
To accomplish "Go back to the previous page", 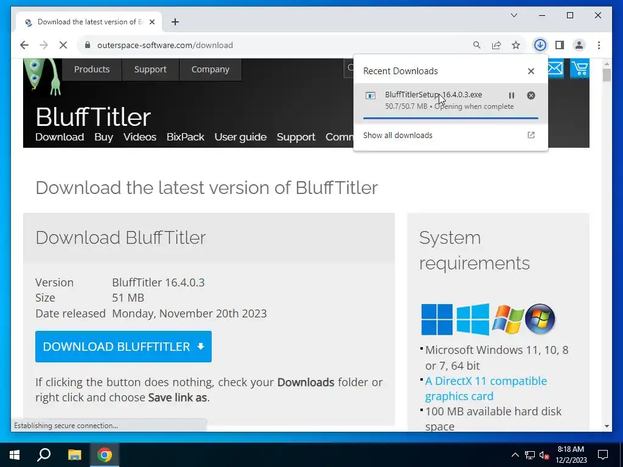I will coord(24,45).
